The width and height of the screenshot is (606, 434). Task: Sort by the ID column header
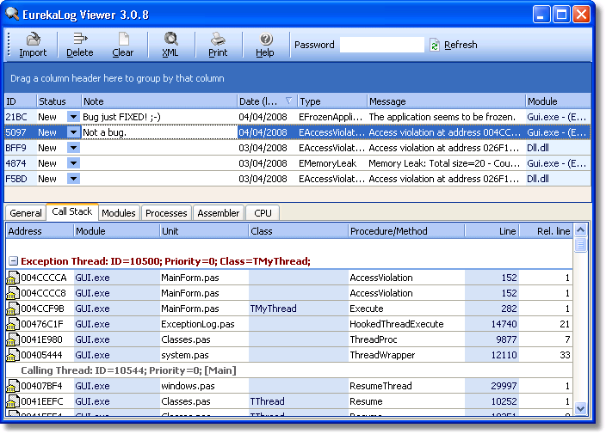tap(21, 101)
